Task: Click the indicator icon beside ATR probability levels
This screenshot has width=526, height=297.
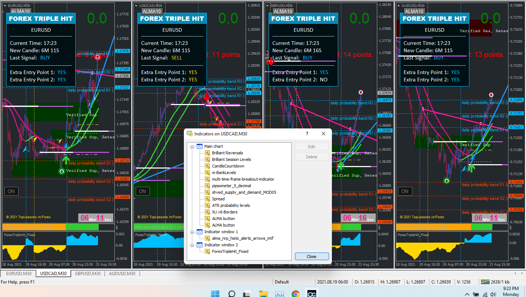Action: pos(207,205)
